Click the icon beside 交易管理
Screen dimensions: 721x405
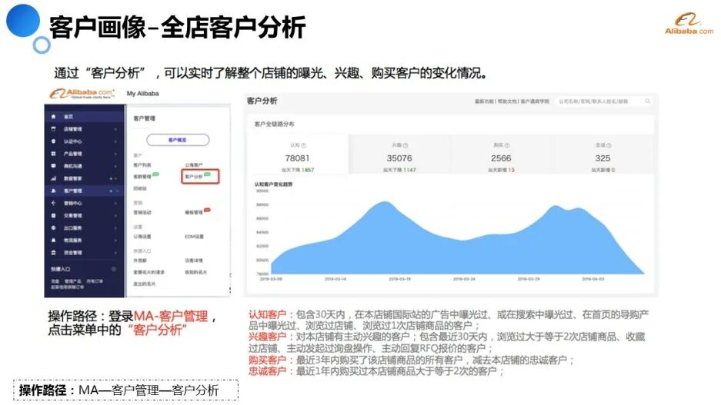(54, 215)
